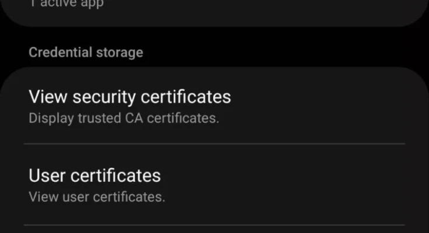Tap the "View user certificates." description
Viewport: 429px width, 233px height.
click(97, 197)
